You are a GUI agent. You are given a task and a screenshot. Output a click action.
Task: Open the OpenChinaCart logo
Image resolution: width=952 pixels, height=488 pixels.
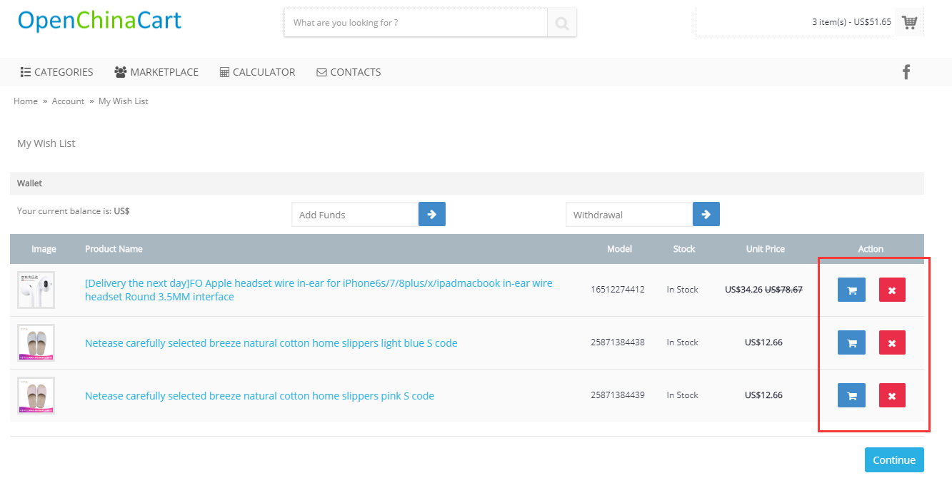point(99,21)
